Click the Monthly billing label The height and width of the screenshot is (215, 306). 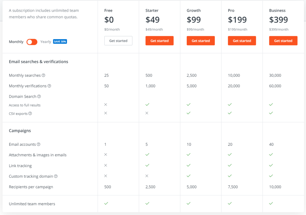pos(16,42)
